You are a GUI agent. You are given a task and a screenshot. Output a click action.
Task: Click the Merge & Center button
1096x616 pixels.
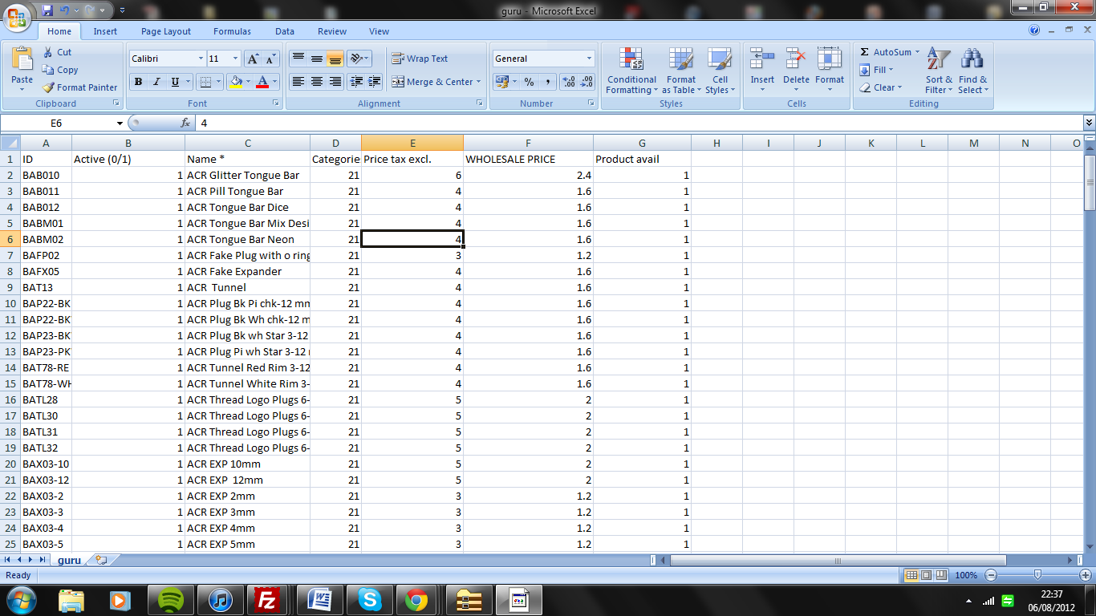click(x=432, y=82)
